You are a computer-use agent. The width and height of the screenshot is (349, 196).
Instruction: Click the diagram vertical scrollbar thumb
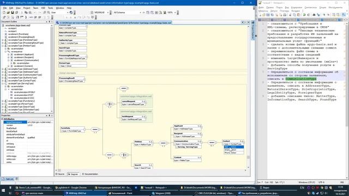pyautogui.click(x=248, y=157)
